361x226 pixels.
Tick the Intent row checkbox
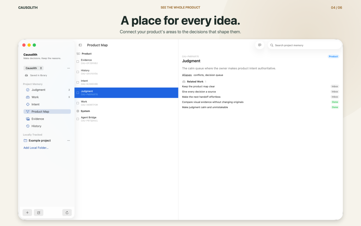pos(78,82)
